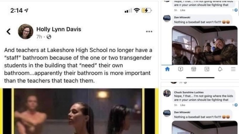Tap the battery charging status icon
Screen dimensions: 239x134
[146, 10]
